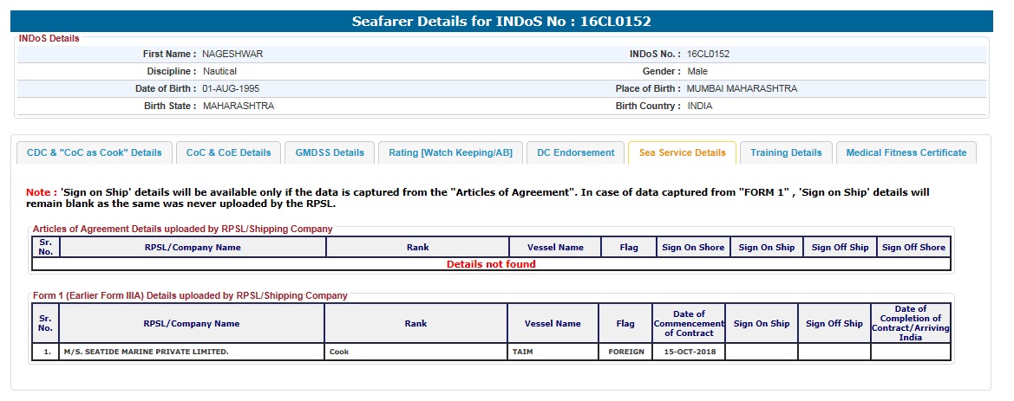This screenshot has width=1014, height=401.
Task: Click the Sign Off Shore column header
Action: 913,248
